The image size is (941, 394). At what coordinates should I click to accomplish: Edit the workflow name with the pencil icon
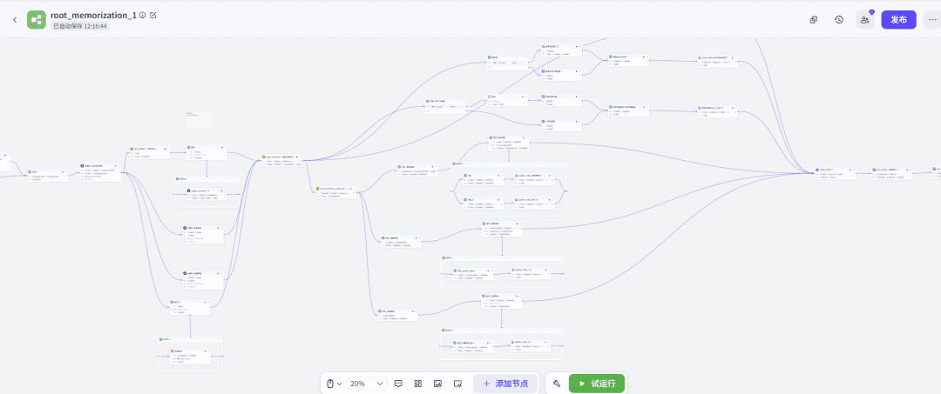pos(154,15)
